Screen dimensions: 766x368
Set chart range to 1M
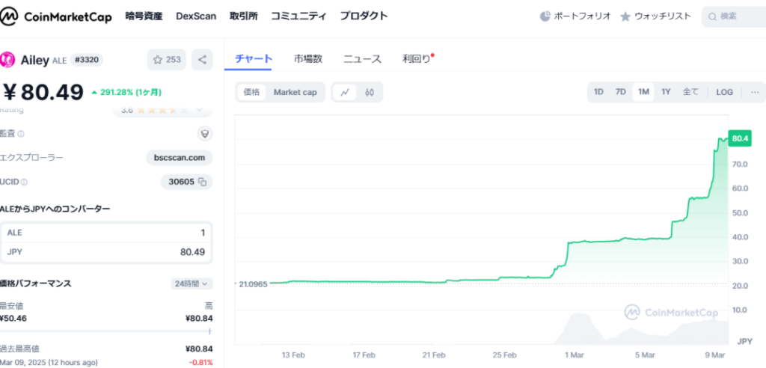(x=643, y=92)
